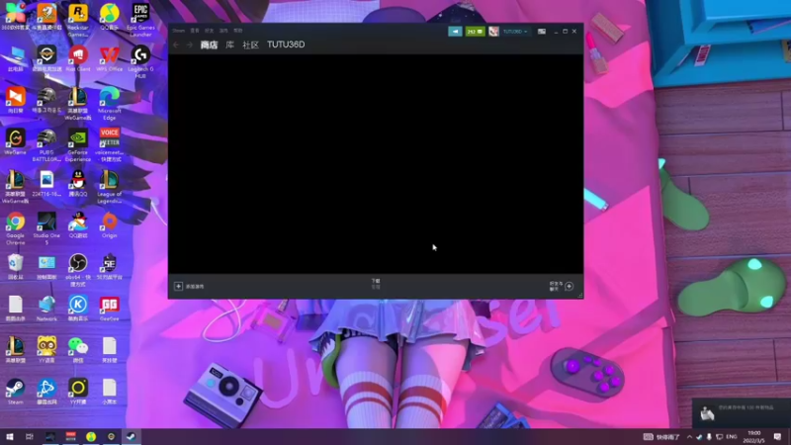Switch the ENG input language indicator
This screenshot has height=445, width=791.
[x=732, y=436]
